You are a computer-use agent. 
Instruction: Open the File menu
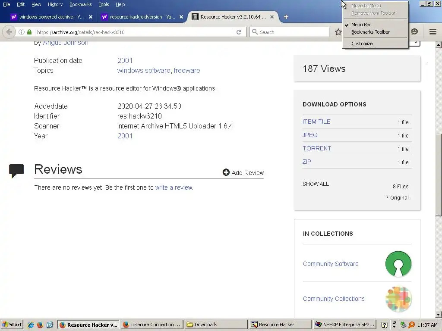(x=6, y=4)
